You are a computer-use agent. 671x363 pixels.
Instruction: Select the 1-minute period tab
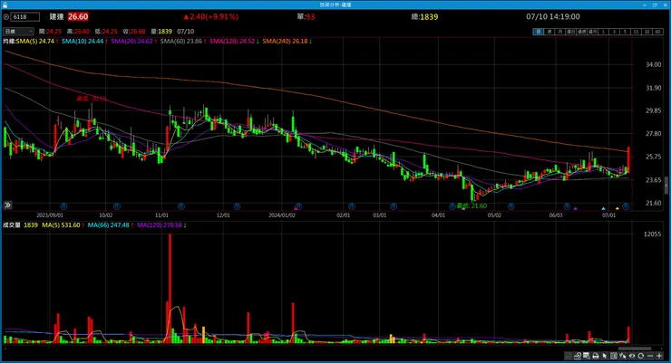[x=603, y=32]
